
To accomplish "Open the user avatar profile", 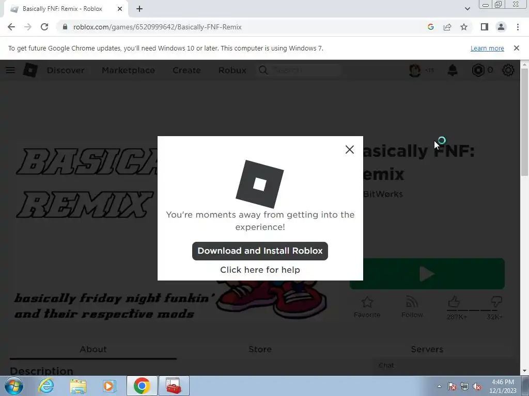I will tap(415, 70).
